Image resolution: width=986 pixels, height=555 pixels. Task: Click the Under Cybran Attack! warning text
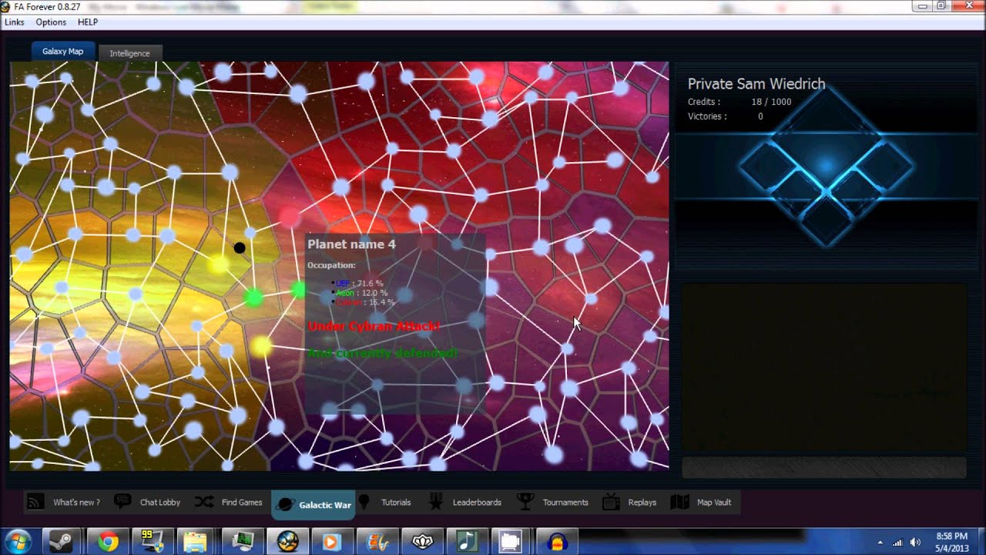(x=374, y=326)
